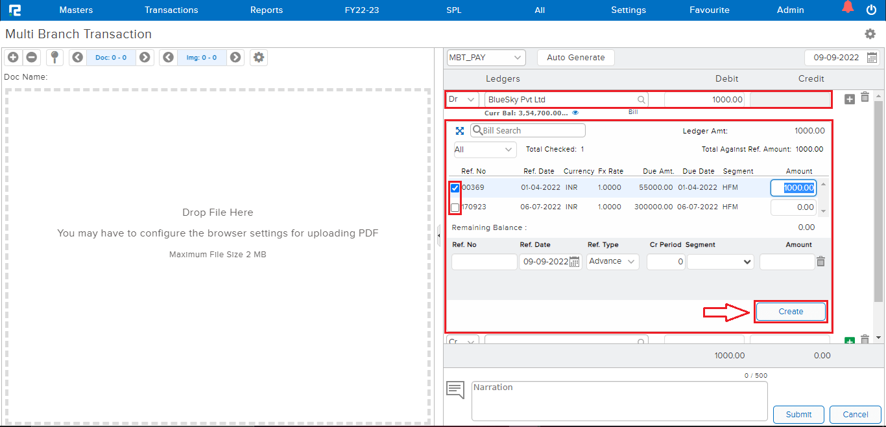Click the pin document icon
This screenshot has width=886, height=427.
click(54, 58)
